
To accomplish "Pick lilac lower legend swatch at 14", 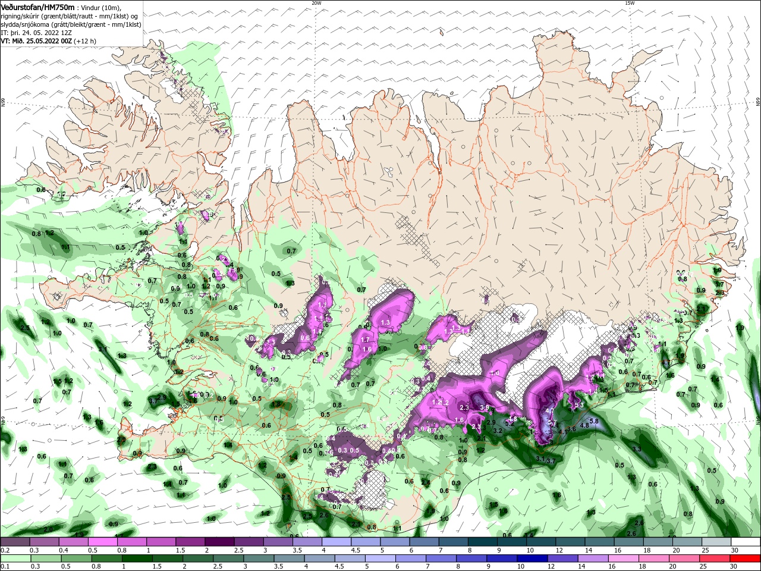I will (593, 559).
